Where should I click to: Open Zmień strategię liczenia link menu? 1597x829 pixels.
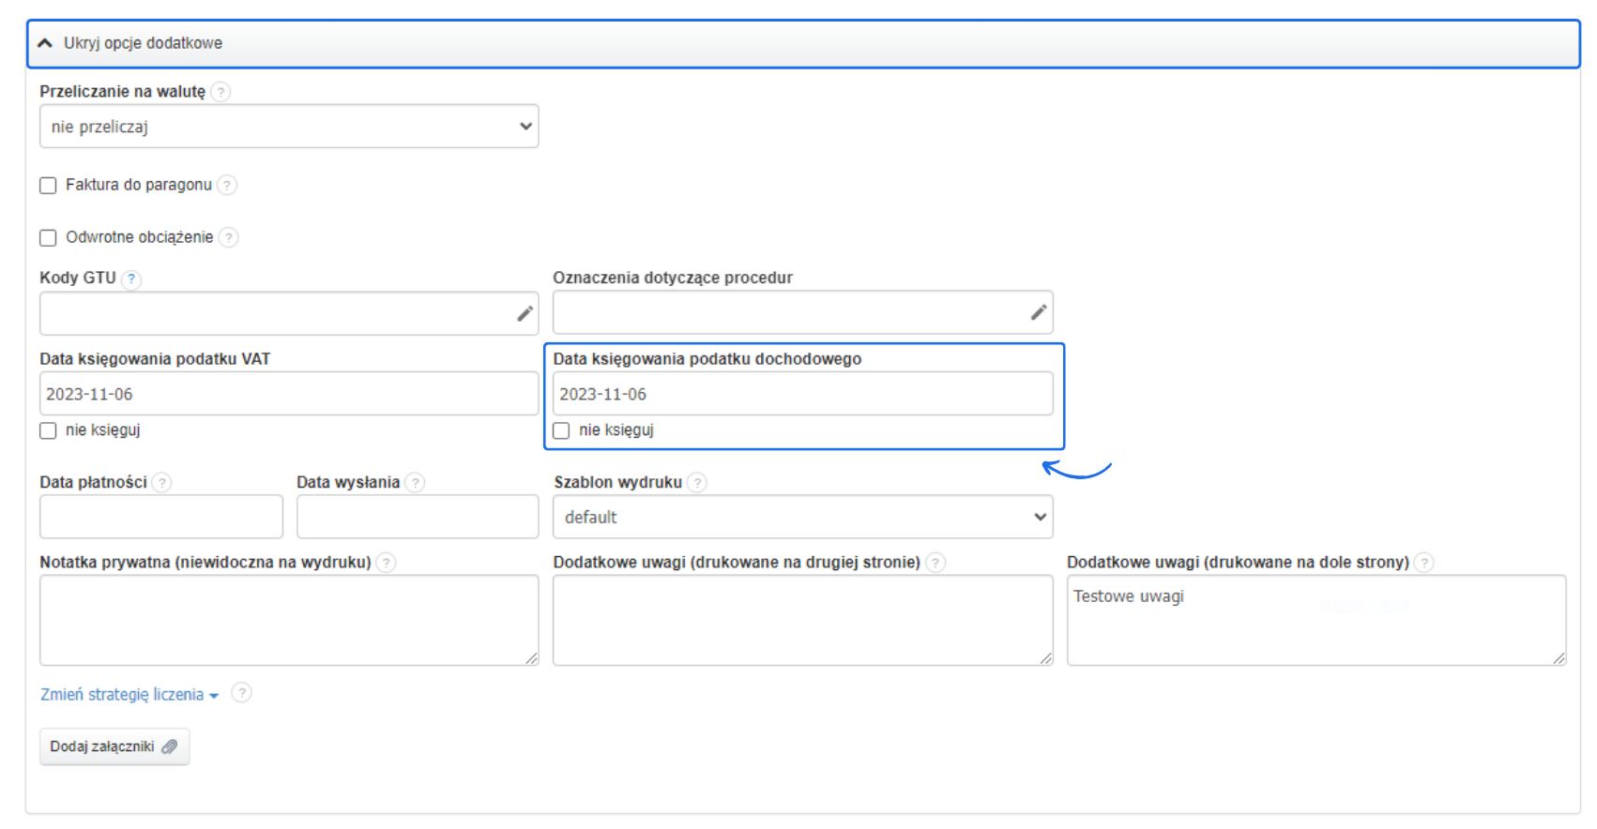[x=129, y=695]
